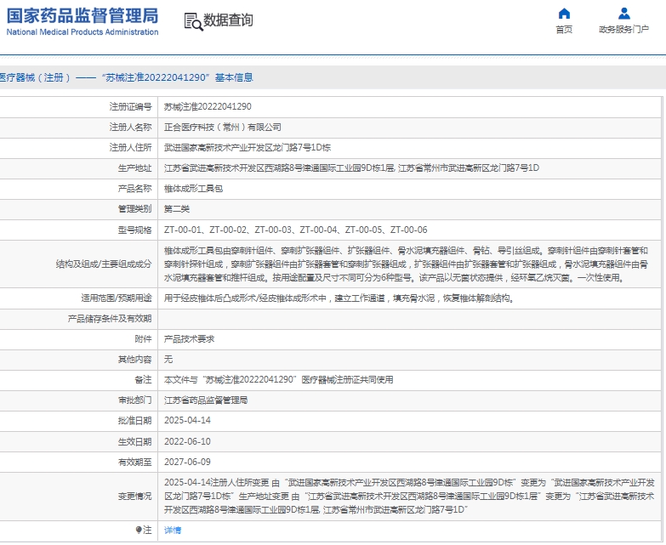The width and height of the screenshot is (666, 545).
Task: Select model list ZT-00-01 through ZT-00-06
Action: pos(296,230)
